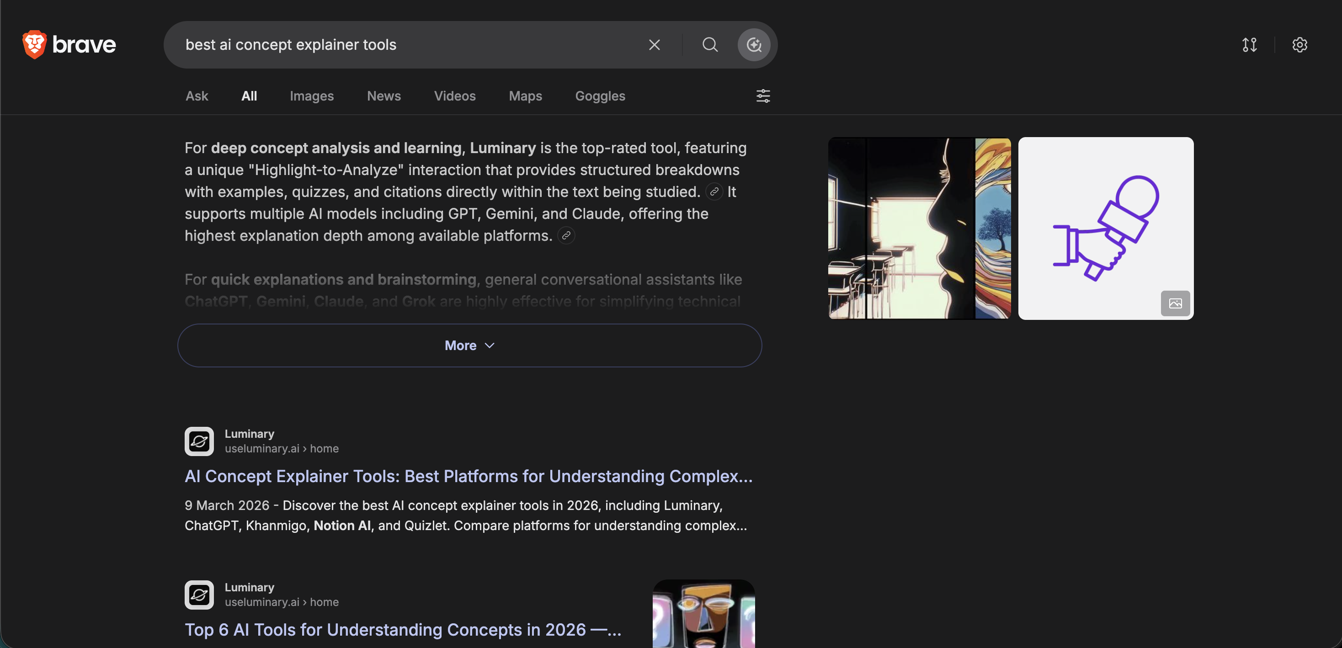
Task: Click the Luminary favicon of the second result
Action: click(x=199, y=595)
